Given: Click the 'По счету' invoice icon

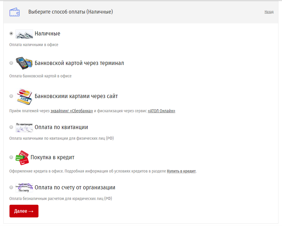Looking at the screenshot, I should tap(24, 188).
